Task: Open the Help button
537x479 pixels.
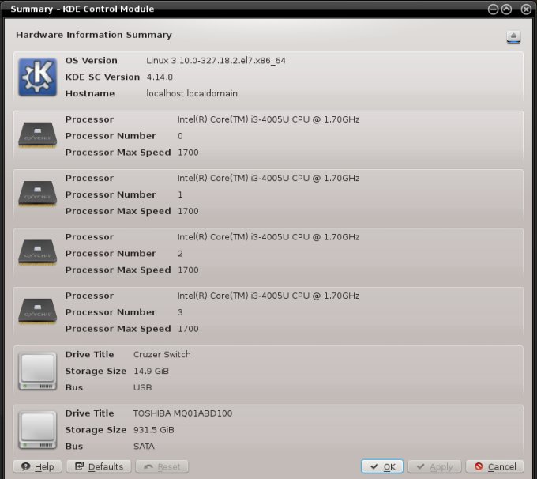Action: coord(38,466)
